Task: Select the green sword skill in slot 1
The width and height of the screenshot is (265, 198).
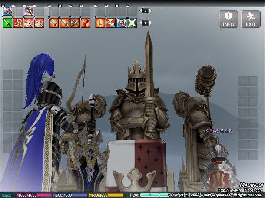Action: (x=7, y=23)
